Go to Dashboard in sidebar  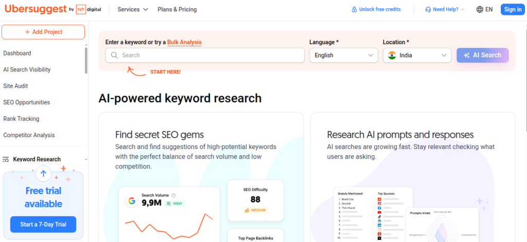click(17, 53)
